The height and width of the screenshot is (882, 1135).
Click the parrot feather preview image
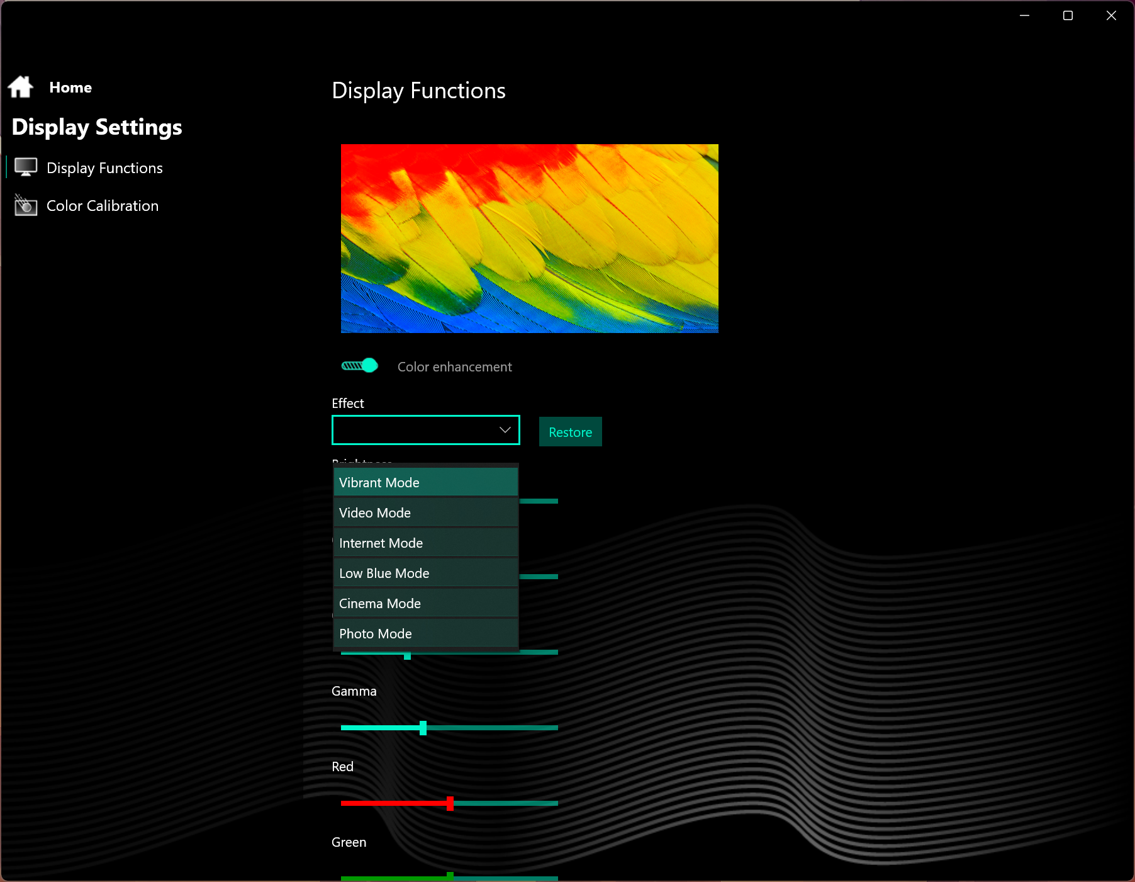pos(530,239)
